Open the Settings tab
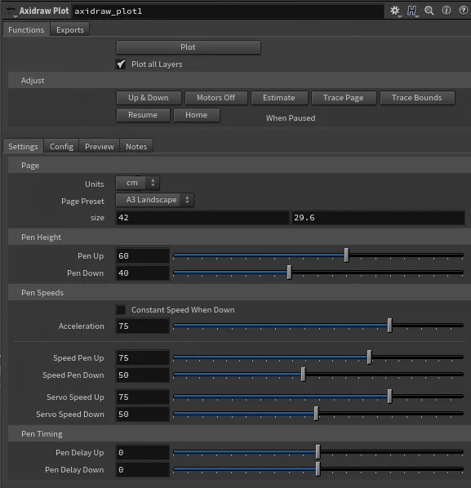The image size is (471, 488). 23,146
